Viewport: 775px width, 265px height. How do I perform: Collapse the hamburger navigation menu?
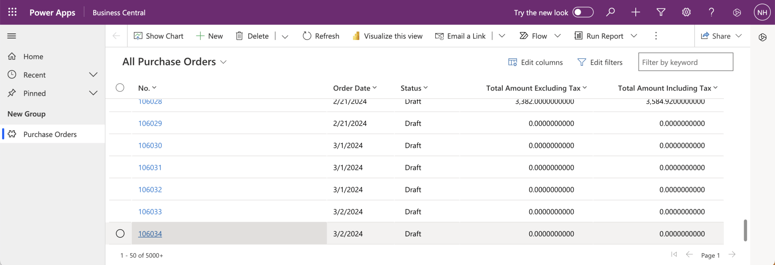point(12,36)
